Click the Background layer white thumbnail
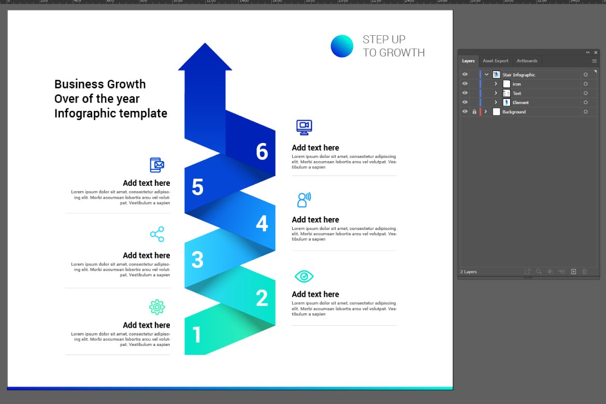This screenshot has width=606, height=404. click(x=497, y=112)
